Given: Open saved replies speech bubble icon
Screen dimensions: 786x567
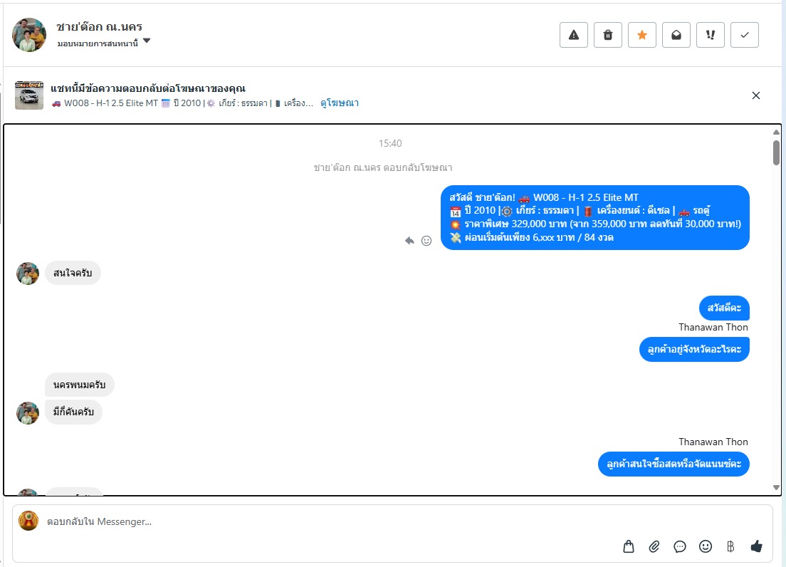Looking at the screenshot, I should tap(680, 546).
